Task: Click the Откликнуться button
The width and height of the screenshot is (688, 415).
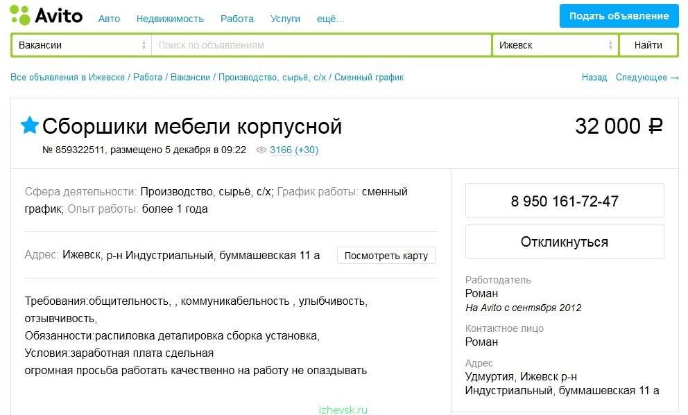Action: tap(565, 242)
